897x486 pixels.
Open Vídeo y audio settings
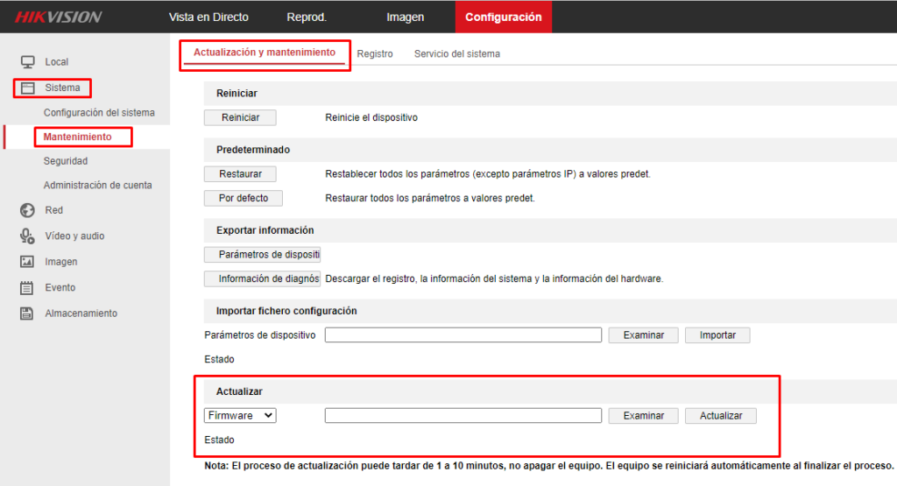pyautogui.click(x=74, y=236)
